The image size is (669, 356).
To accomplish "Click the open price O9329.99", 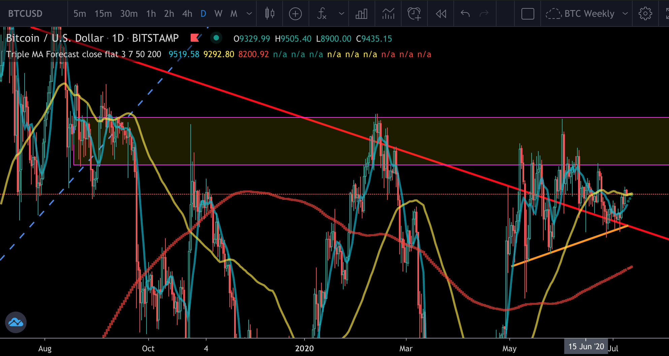I will [x=252, y=39].
